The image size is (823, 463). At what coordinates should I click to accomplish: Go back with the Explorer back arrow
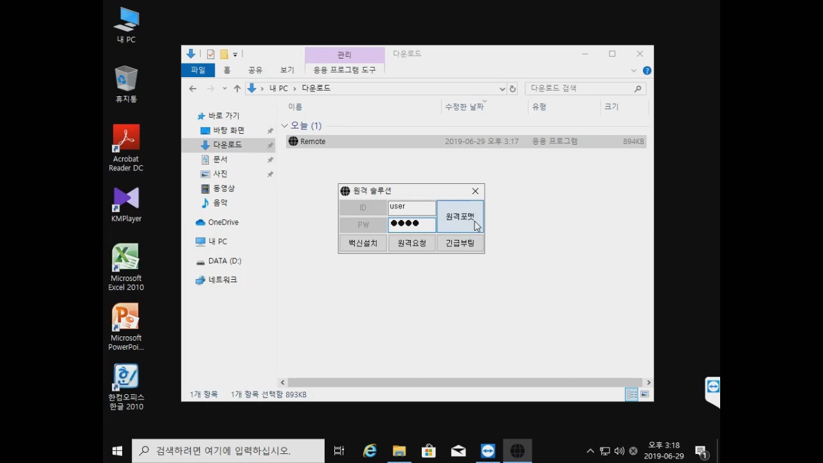[x=192, y=88]
